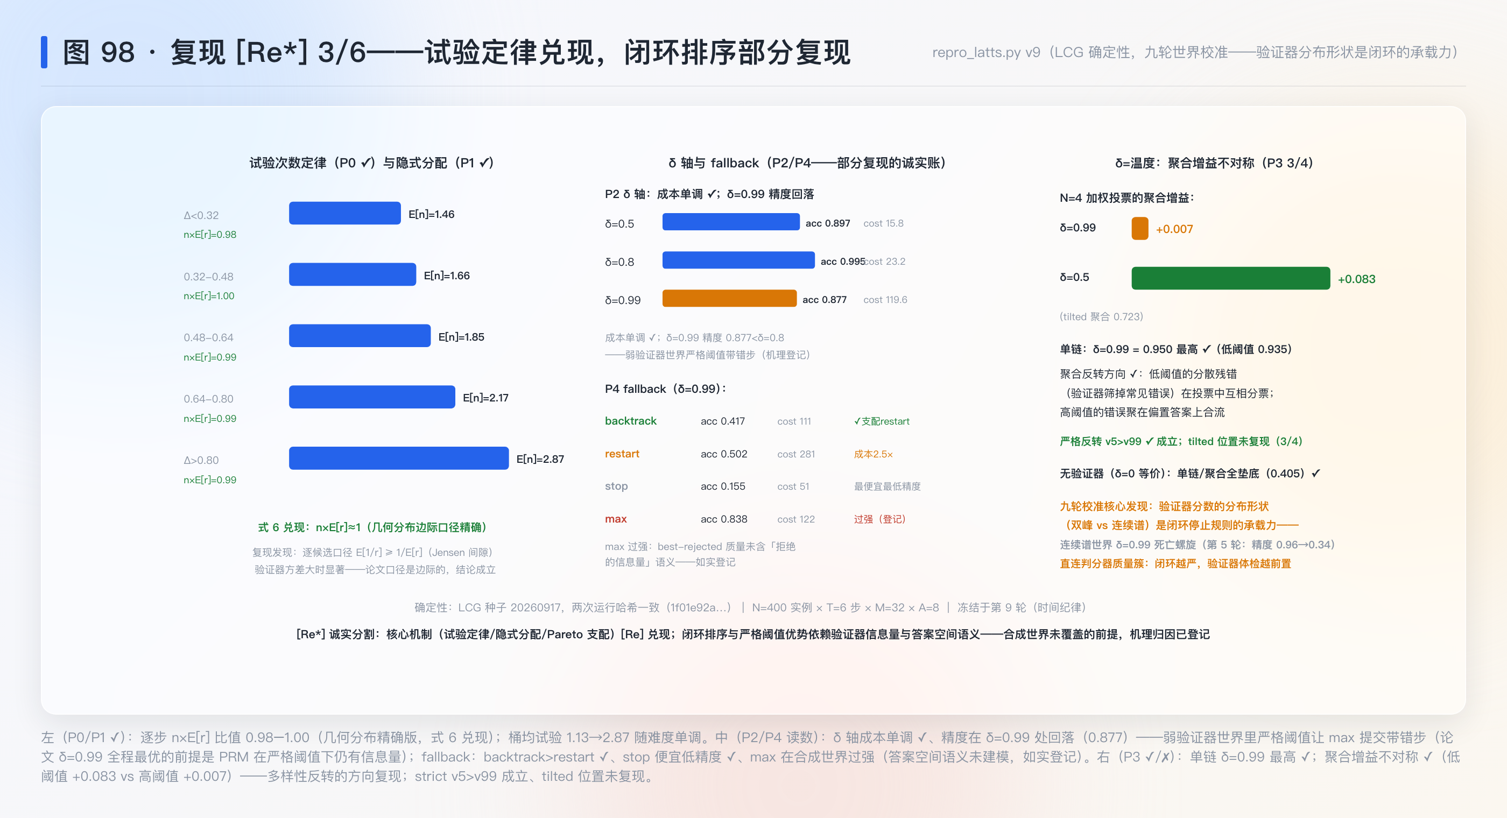Click the 'acc 0.417' value

click(722, 421)
